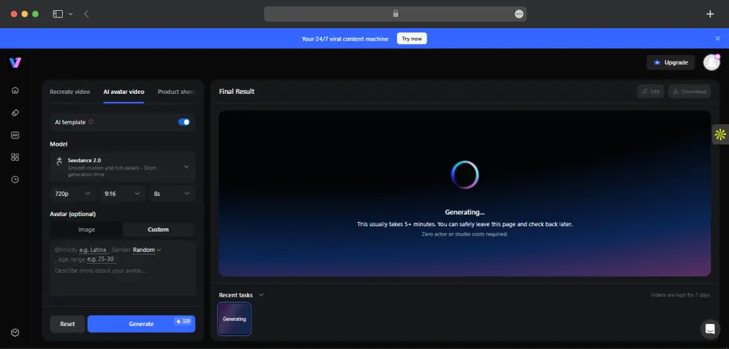This screenshot has width=729, height=349.
Task: Open the 9:16 aspect ratio dropdown
Action: pos(122,193)
